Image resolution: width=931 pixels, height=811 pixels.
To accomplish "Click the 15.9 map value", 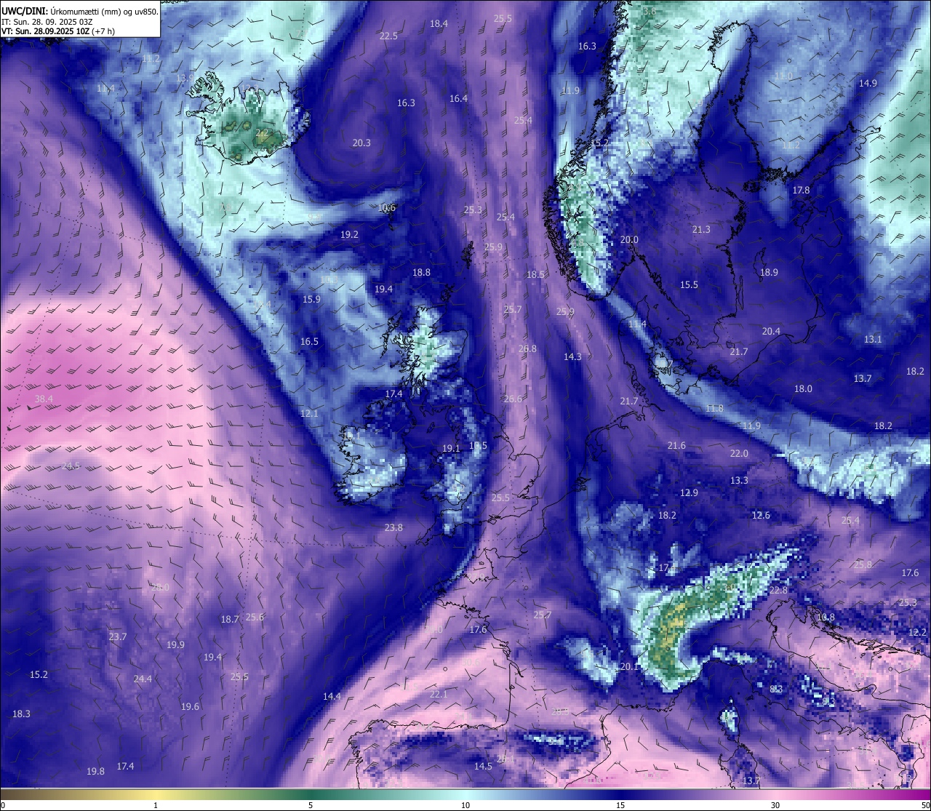I will pos(311,300).
